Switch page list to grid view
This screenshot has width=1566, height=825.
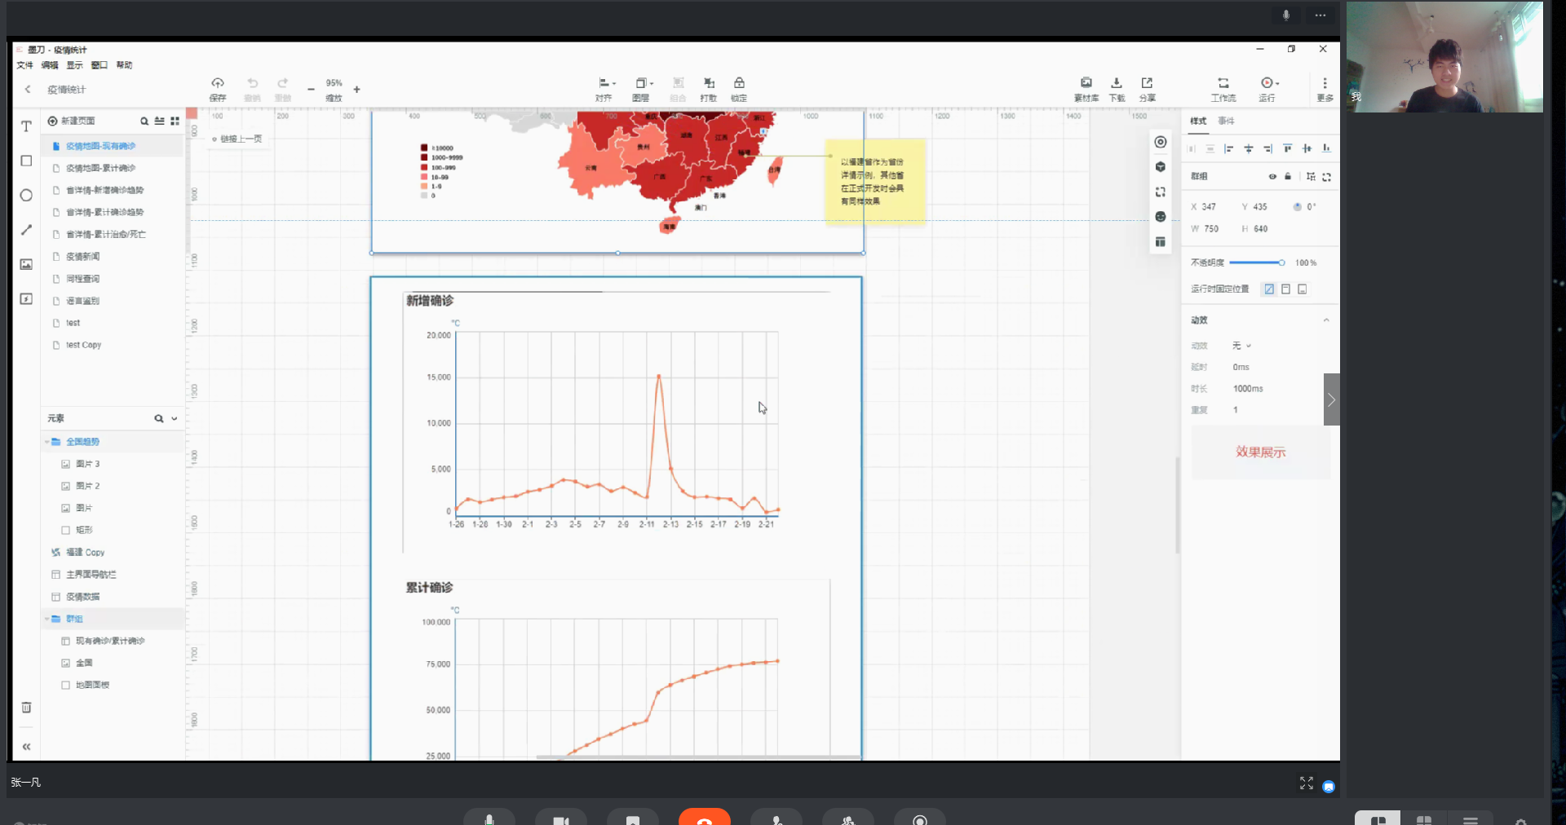point(175,121)
